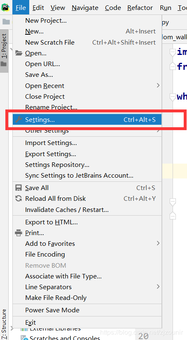Open the Structure side panel tab

tap(4, 324)
